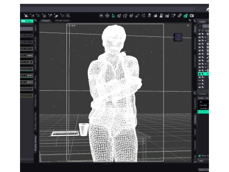
Task: Select the Favorites shader category
Action: point(203,105)
